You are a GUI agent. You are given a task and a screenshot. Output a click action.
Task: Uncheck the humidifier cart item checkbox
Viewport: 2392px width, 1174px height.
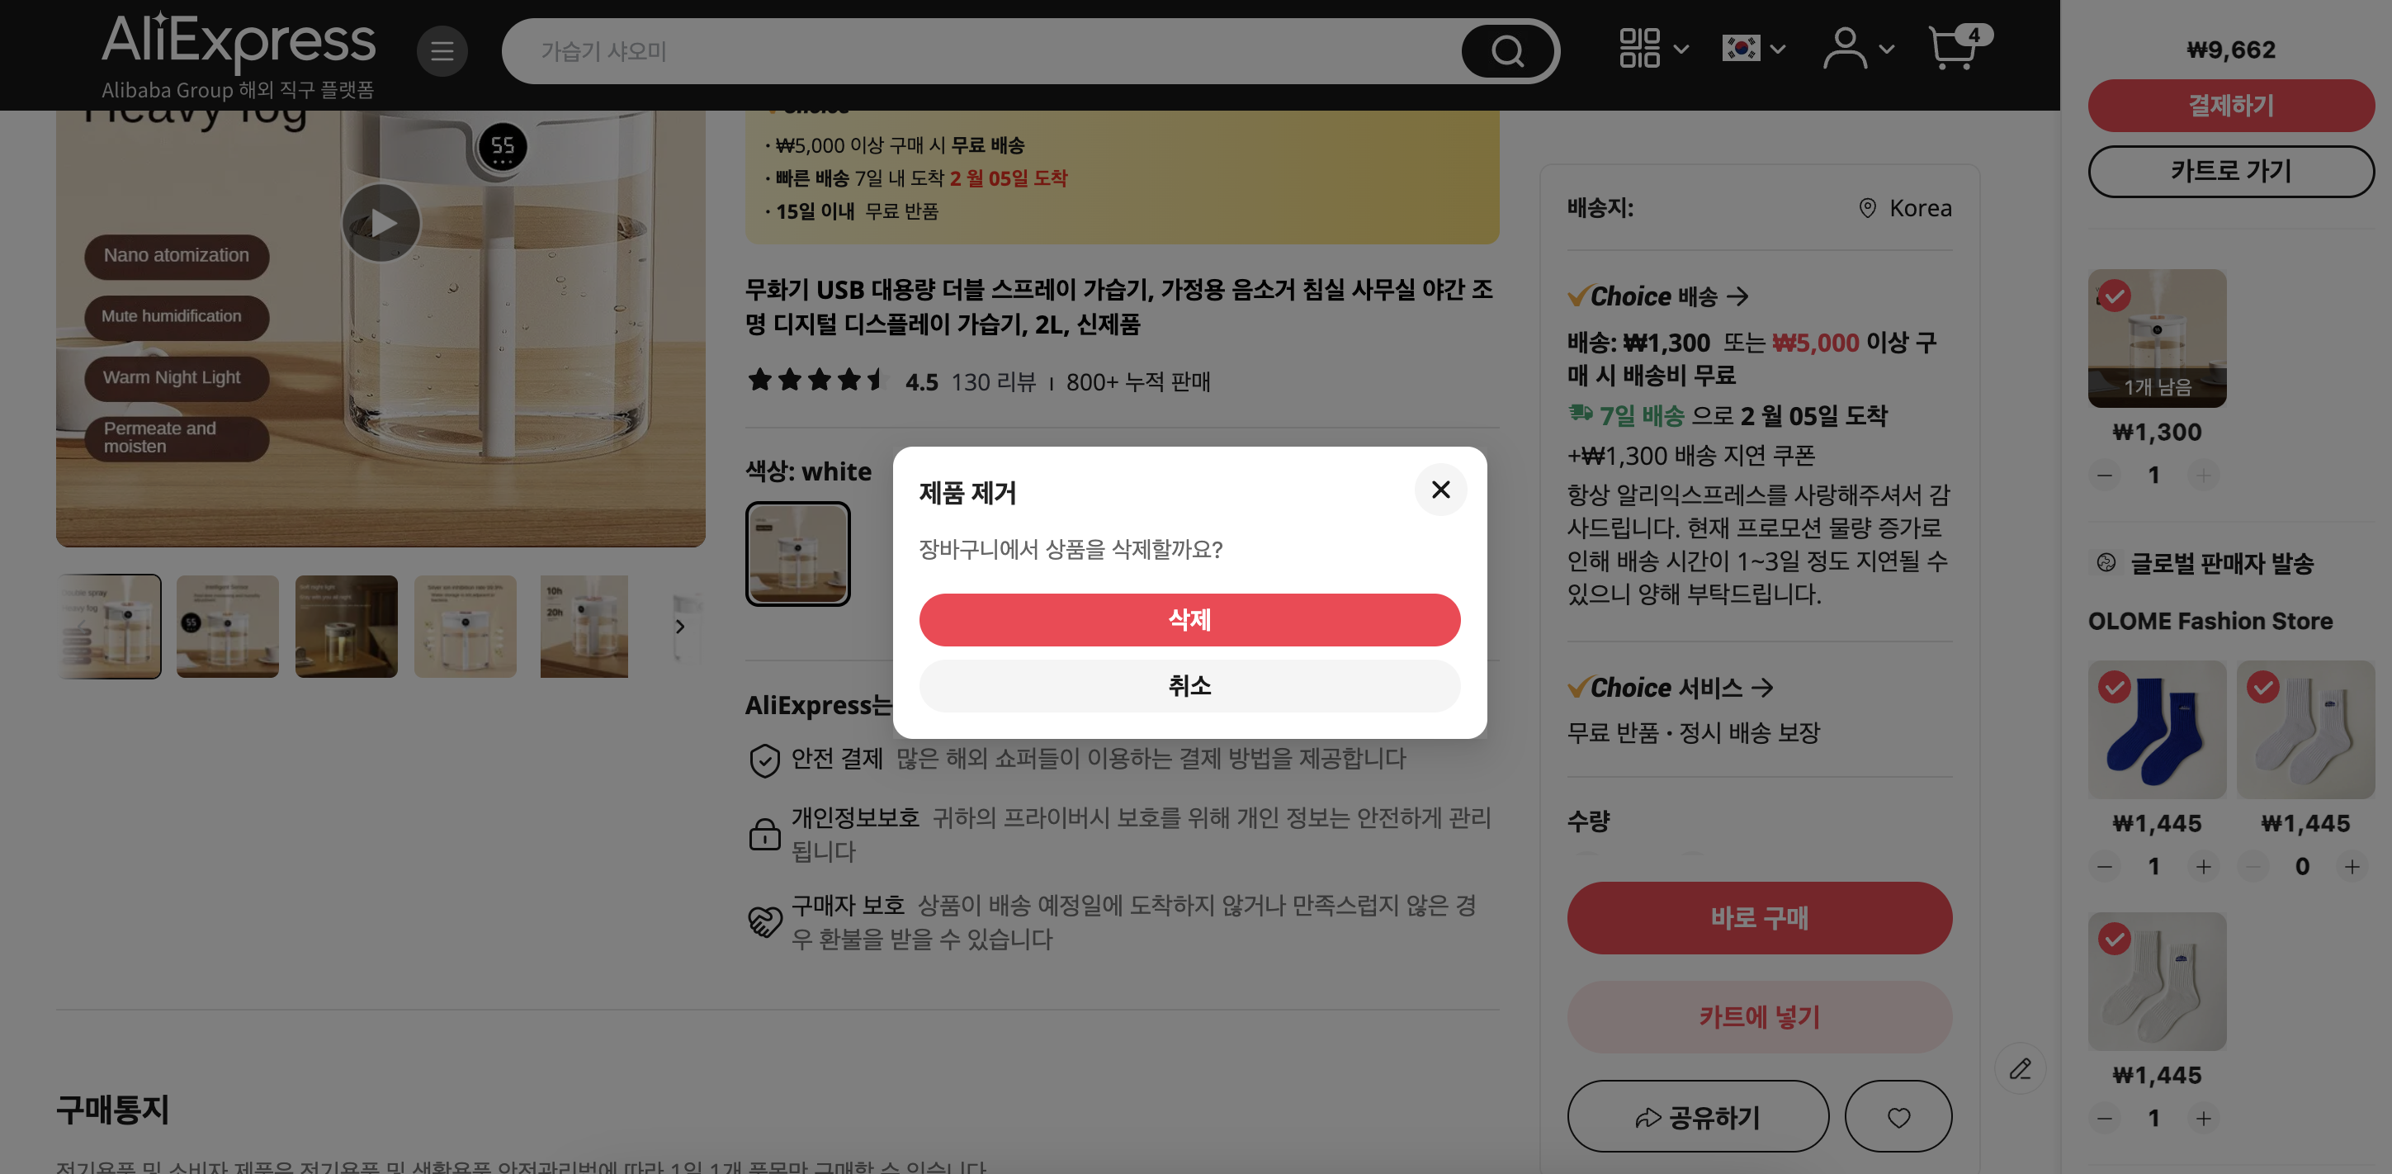click(2115, 296)
